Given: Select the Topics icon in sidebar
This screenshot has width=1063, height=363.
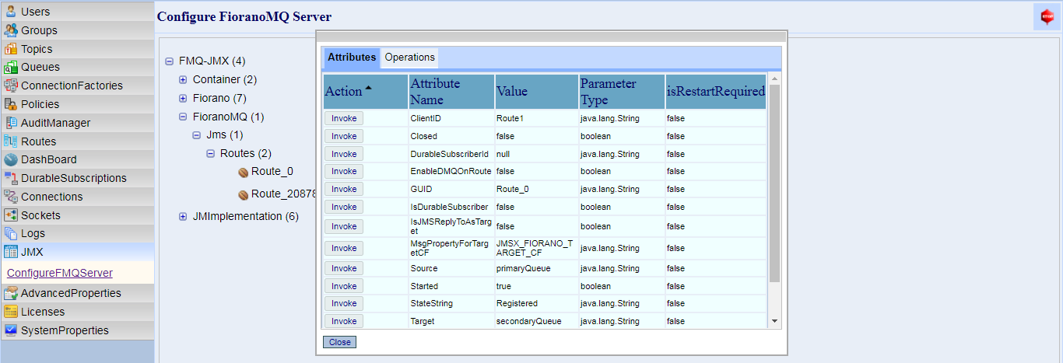Looking at the screenshot, I should coord(11,49).
